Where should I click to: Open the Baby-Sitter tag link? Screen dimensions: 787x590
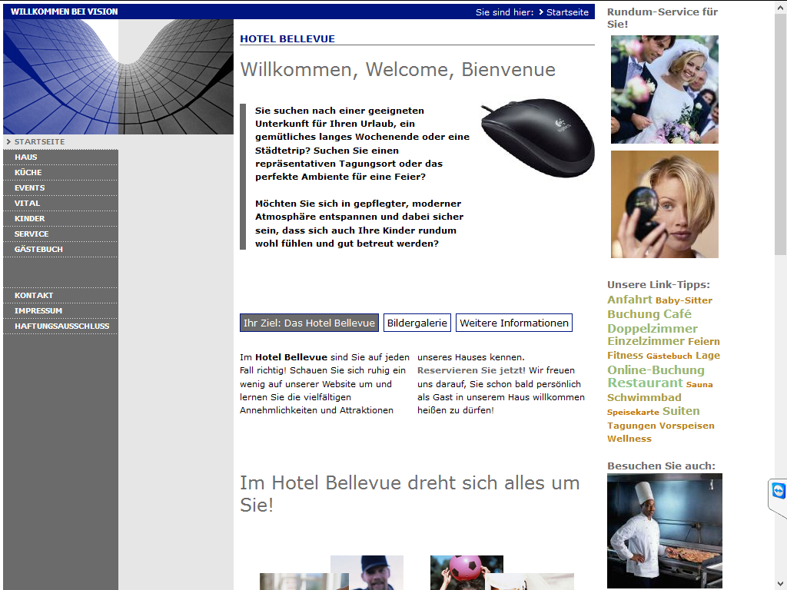[683, 300]
